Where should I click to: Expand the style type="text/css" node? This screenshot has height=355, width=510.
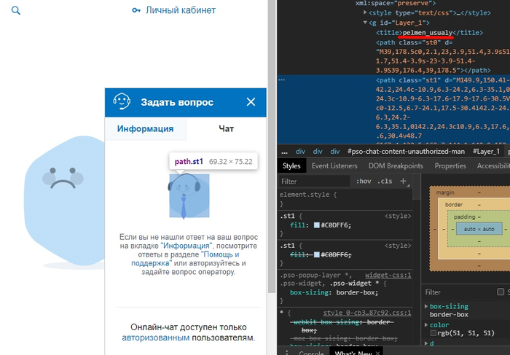pos(364,13)
